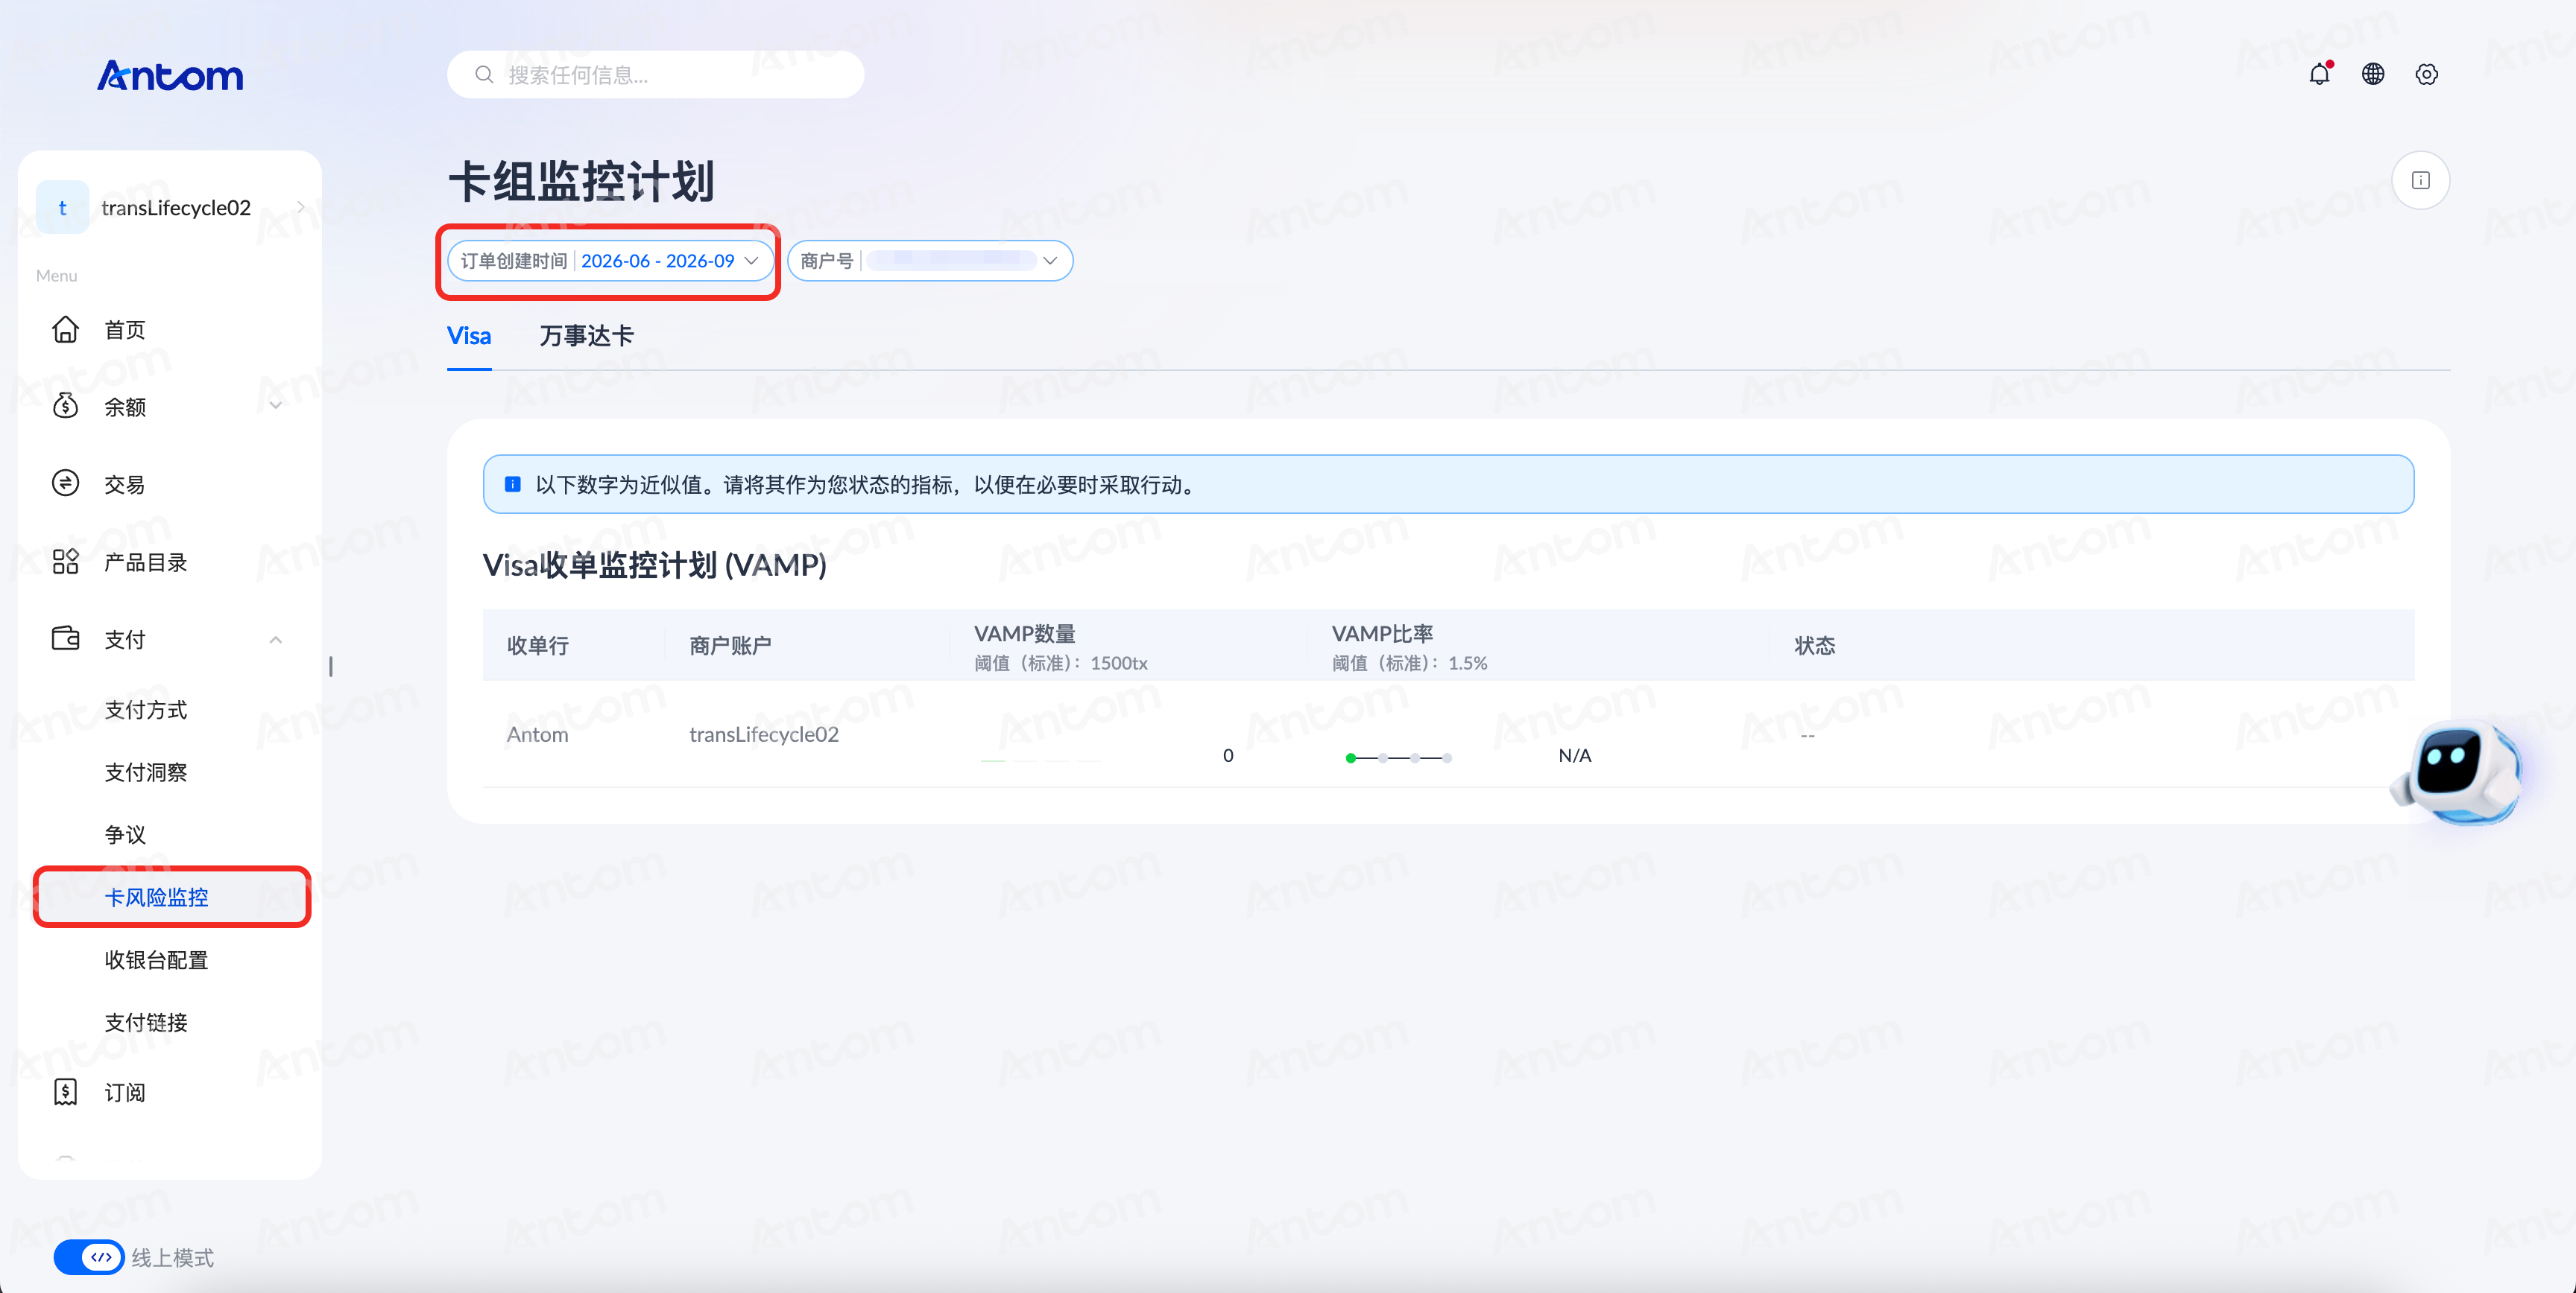Click the 产品目录 catalog icon

(x=65, y=562)
